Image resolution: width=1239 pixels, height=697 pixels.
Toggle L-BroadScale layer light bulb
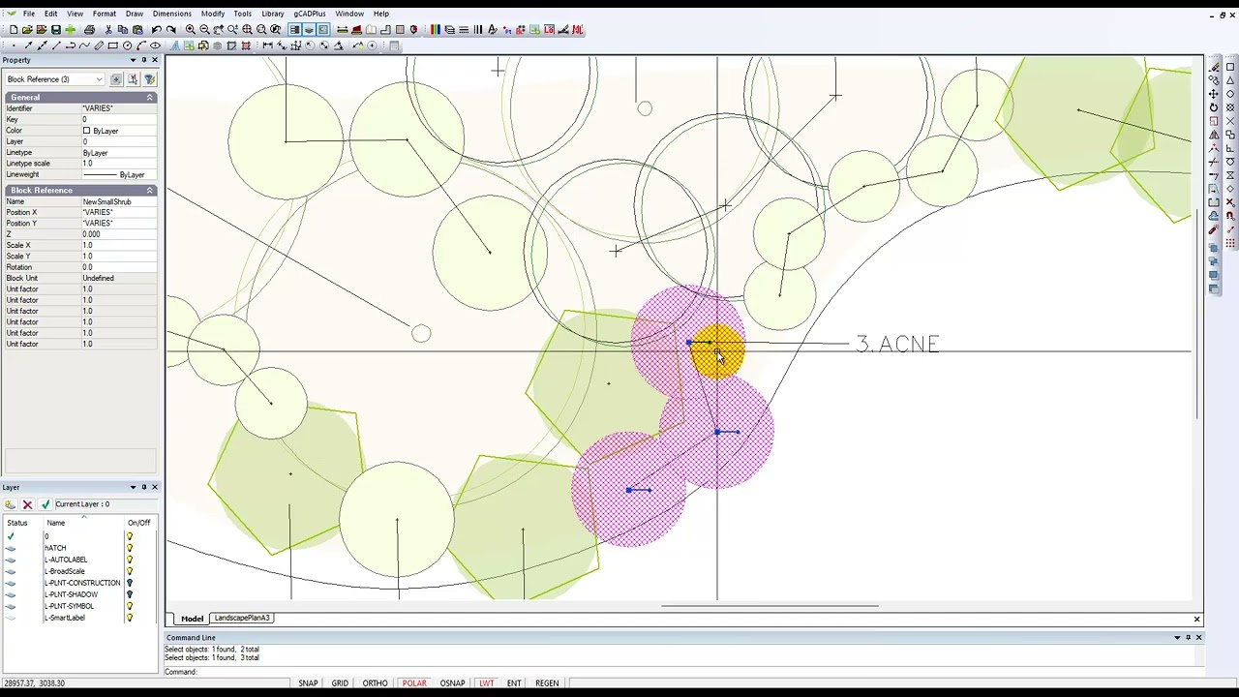(x=129, y=571)
